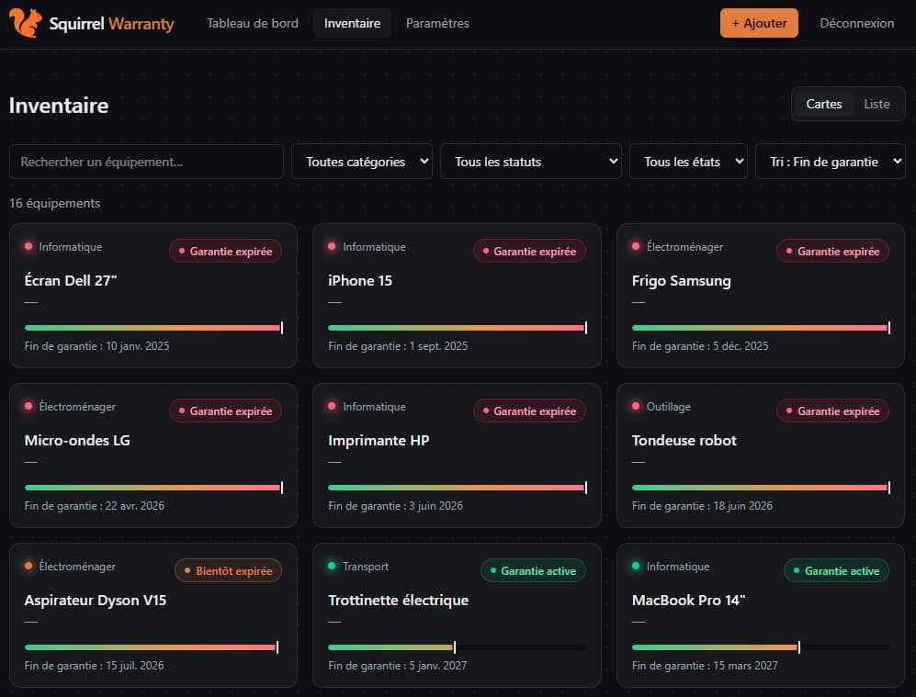Click warranty progress bar of MacBook Pro 14"
The height and width of the screenshot is (697, 916).
click(761, 646)
